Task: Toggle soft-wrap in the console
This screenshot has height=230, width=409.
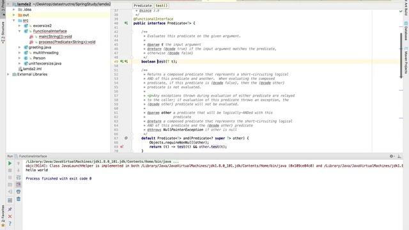Action: [x=19, y=178]
